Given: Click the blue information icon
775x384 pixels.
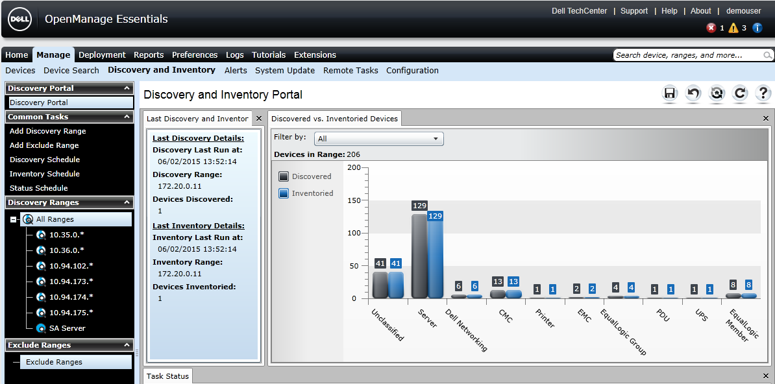Looking at the screenshot, I should [757, 28].
